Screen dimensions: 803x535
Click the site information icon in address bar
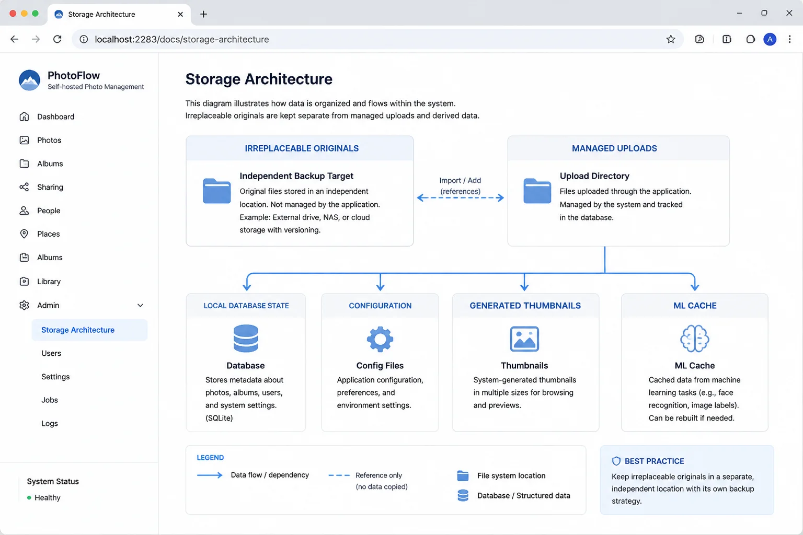84,39
